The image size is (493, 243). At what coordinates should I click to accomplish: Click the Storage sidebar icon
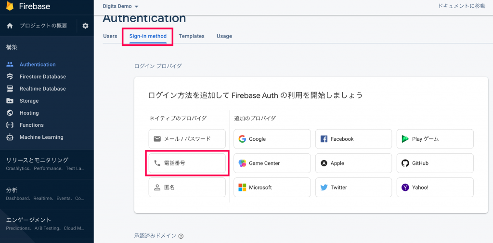[x=10, y=101]
